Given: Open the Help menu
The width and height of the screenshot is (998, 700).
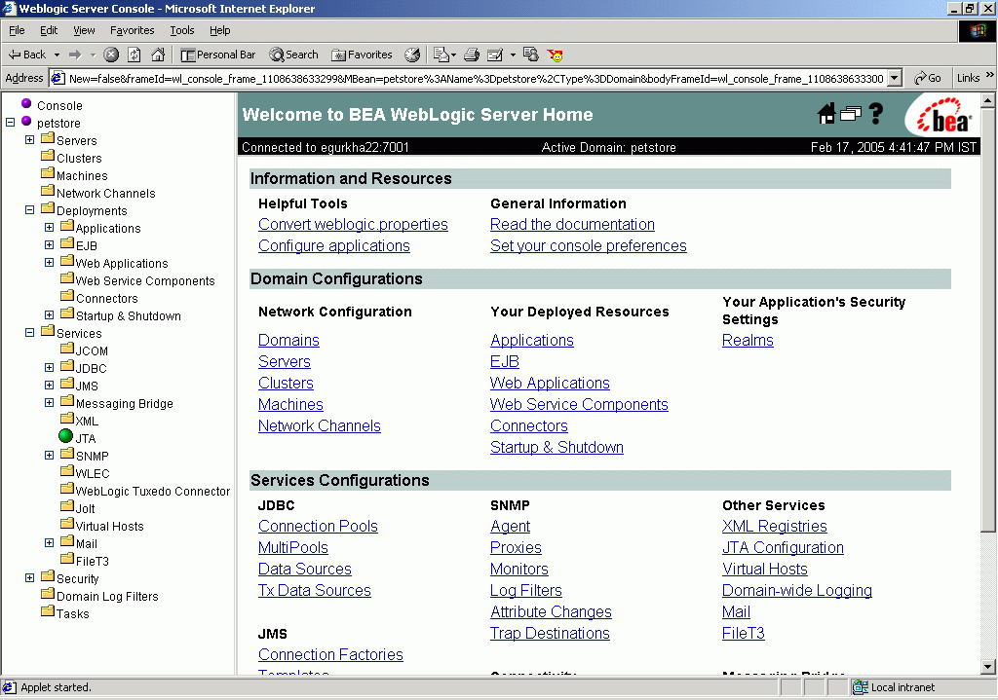Looking at the screenshot, I should tap(219, 30).
